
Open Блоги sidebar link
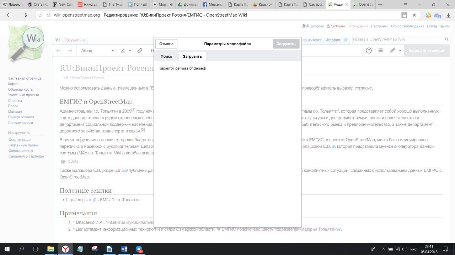pyautogui.click(x=13, y=106)
